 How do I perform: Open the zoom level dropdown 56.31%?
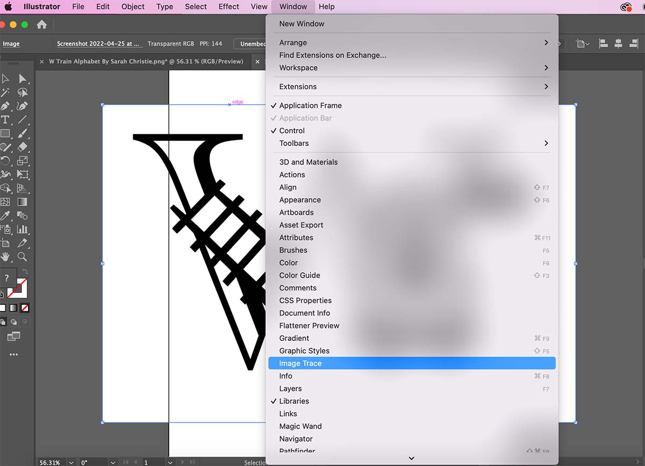[71, 462]
